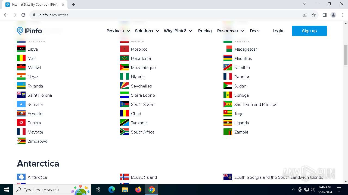
Task: Click the IPinfo logo
Action: click(x=29, y=31)
